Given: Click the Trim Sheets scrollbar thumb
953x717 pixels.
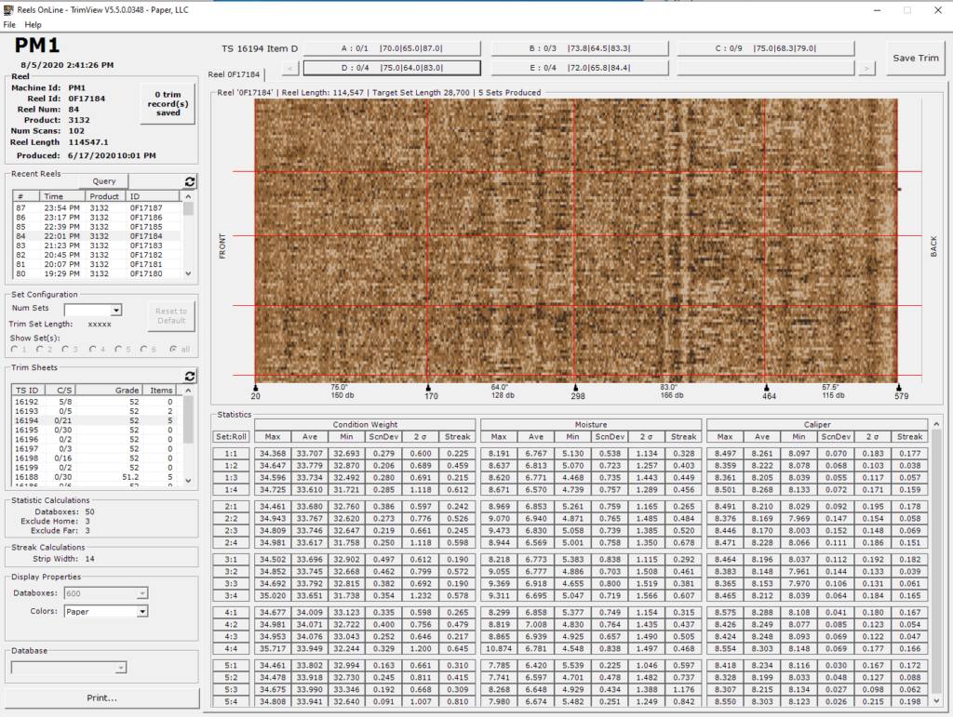Looking at the screenshot, I should 188,418.
